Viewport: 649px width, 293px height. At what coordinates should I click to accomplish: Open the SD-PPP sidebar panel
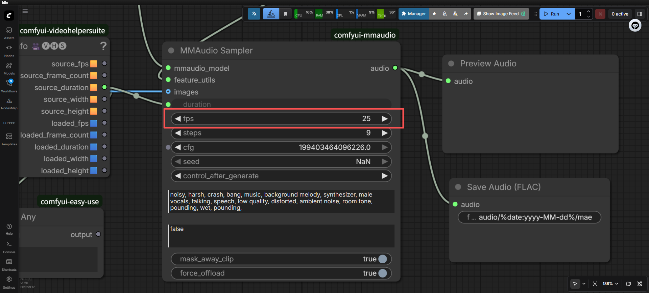pyautogui.click(x=9, y=123)
